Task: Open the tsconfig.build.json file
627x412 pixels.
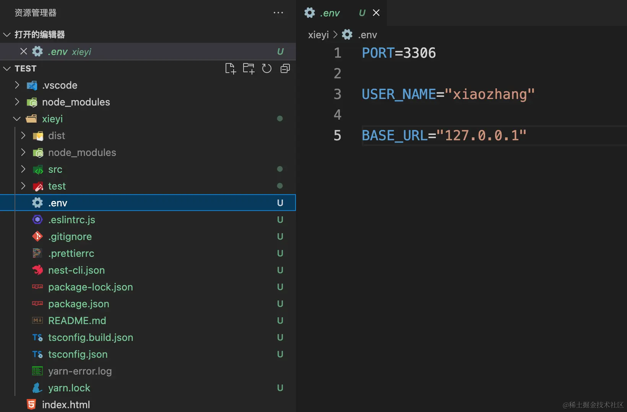Action: 91,337
